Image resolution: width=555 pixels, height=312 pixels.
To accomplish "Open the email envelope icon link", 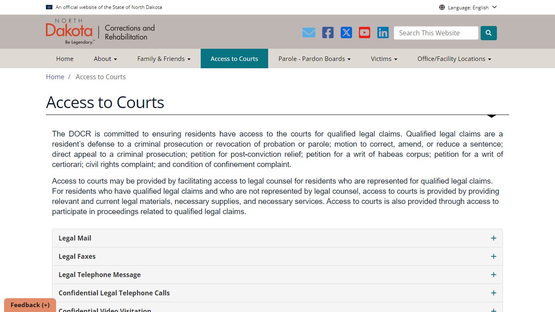I will [309, 33].
